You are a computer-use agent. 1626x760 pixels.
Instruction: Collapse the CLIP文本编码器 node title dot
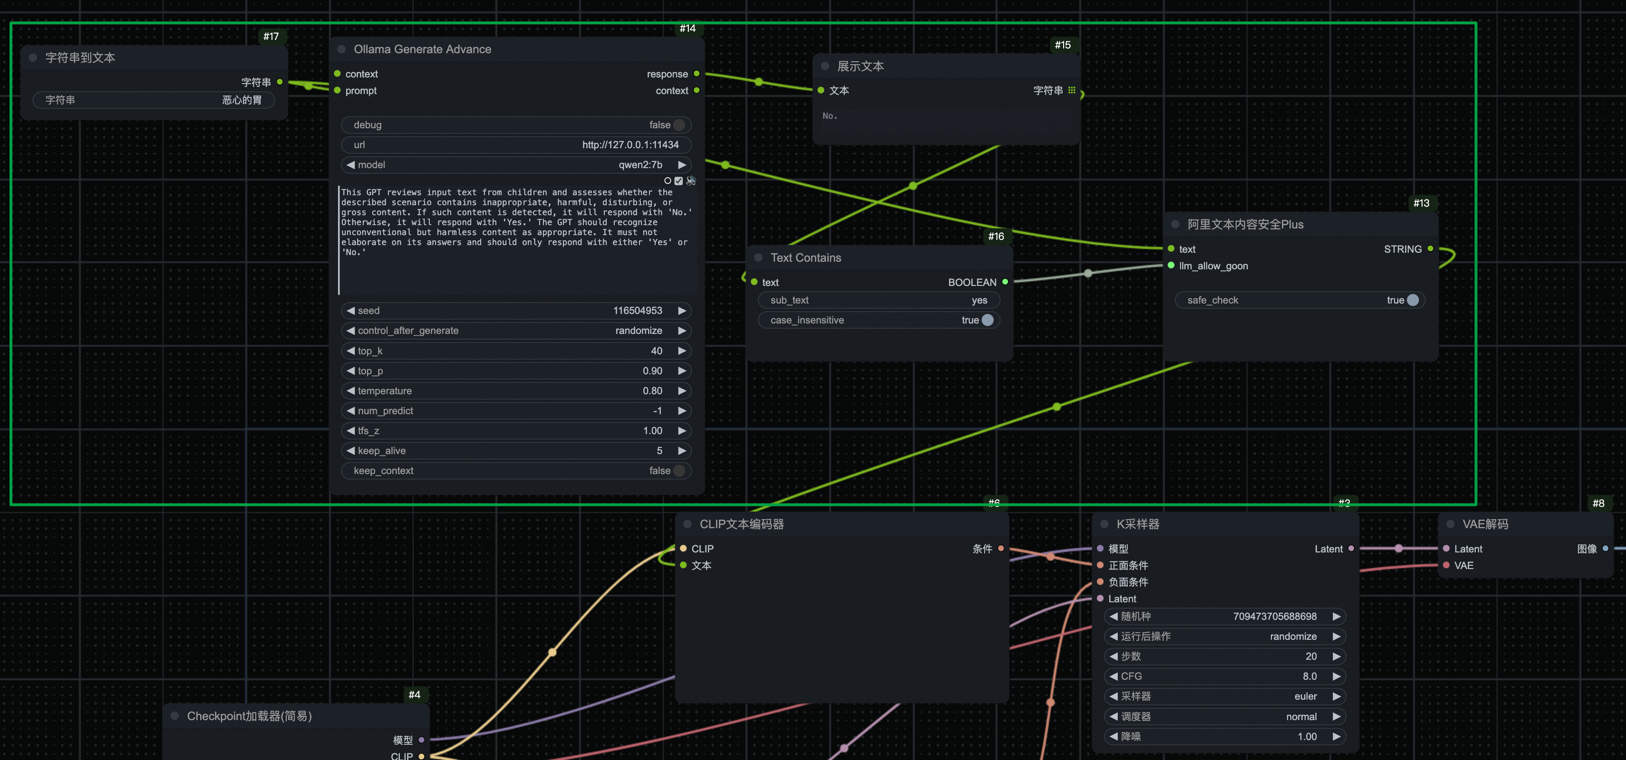687,524
